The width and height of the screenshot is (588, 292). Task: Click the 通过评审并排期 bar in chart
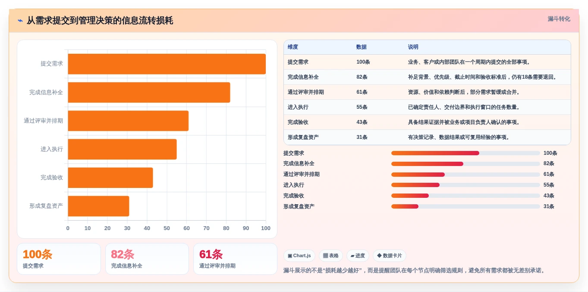coord(128,121)
